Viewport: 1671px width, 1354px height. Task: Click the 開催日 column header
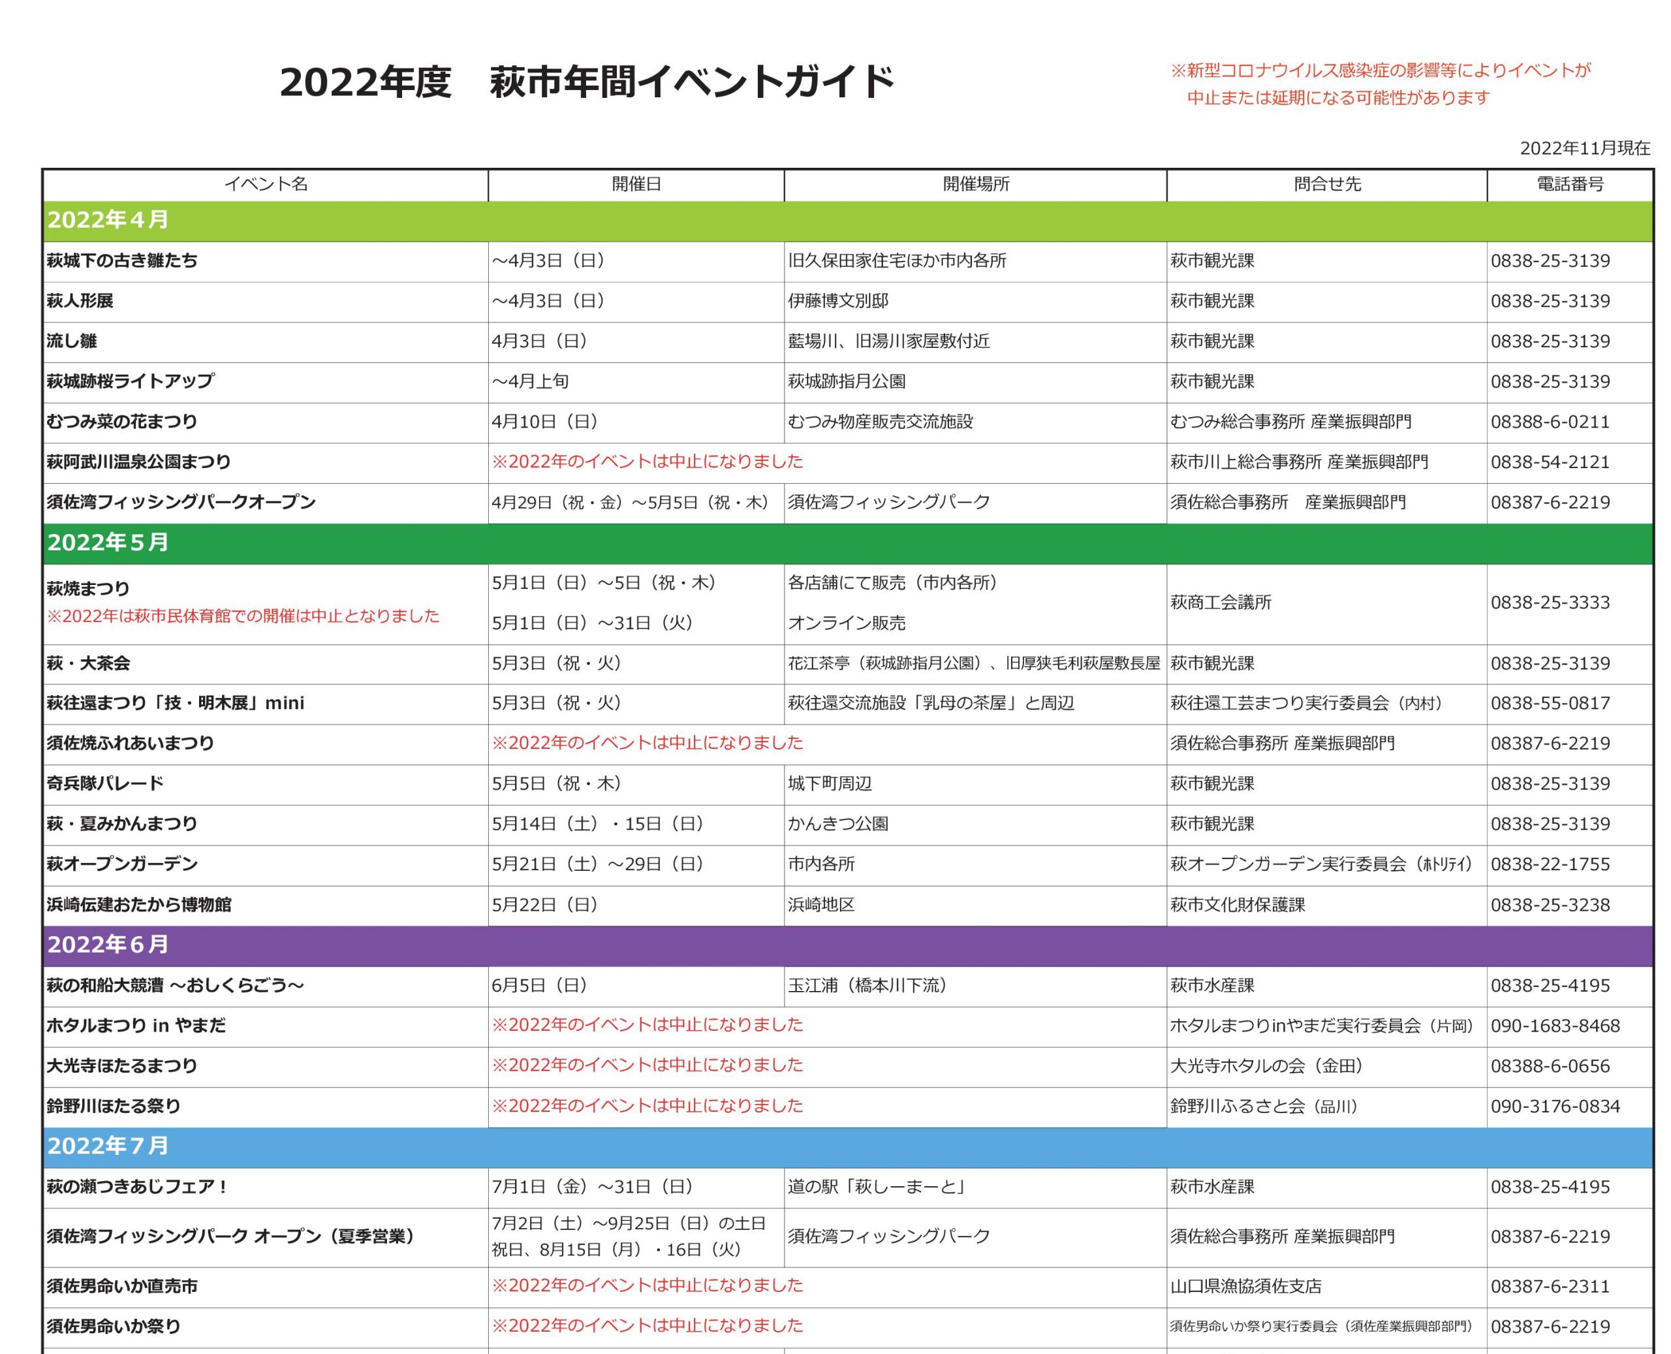pyautogui.click(x=636, y=184)
